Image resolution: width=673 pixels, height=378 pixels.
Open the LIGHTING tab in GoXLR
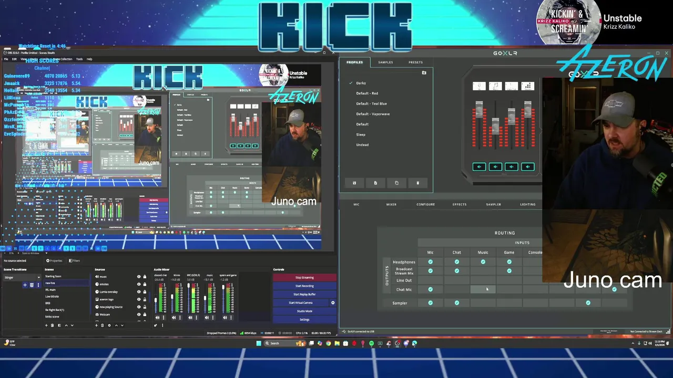pyautogui.click(x=528, y=204)
